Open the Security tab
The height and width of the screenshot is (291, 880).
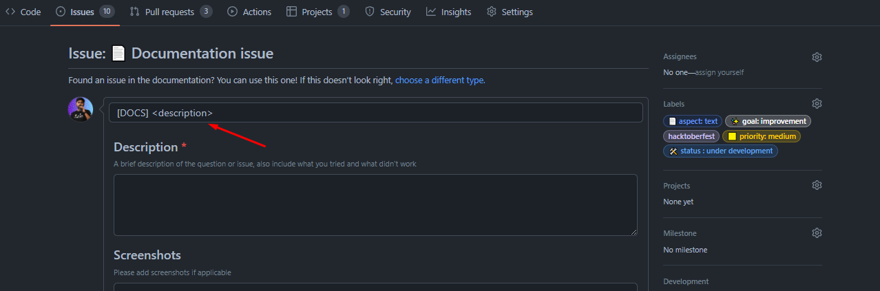point(388,12)
